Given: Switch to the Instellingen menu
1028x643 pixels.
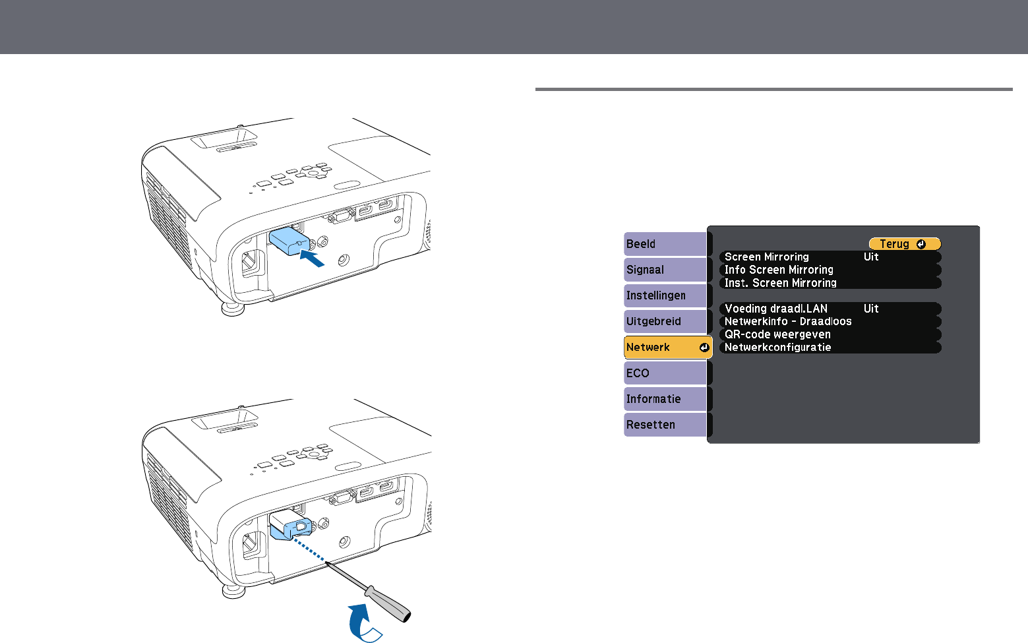Looking at the screenshot, I should pyautogui.click(x=665, y=295).
